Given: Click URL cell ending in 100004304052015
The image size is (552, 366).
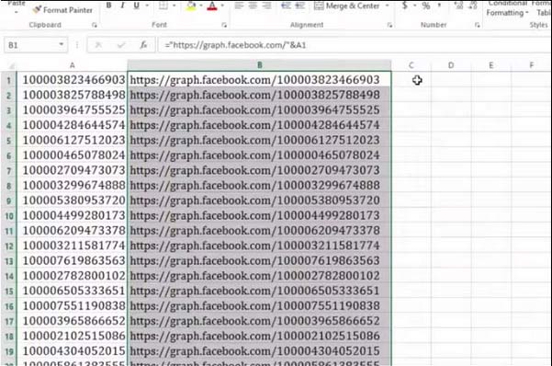Looking at the screenshot, I should tap(259, 351).
